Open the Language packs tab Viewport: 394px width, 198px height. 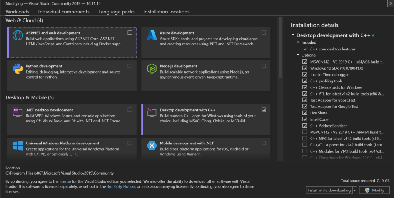(x=116, y=12)
